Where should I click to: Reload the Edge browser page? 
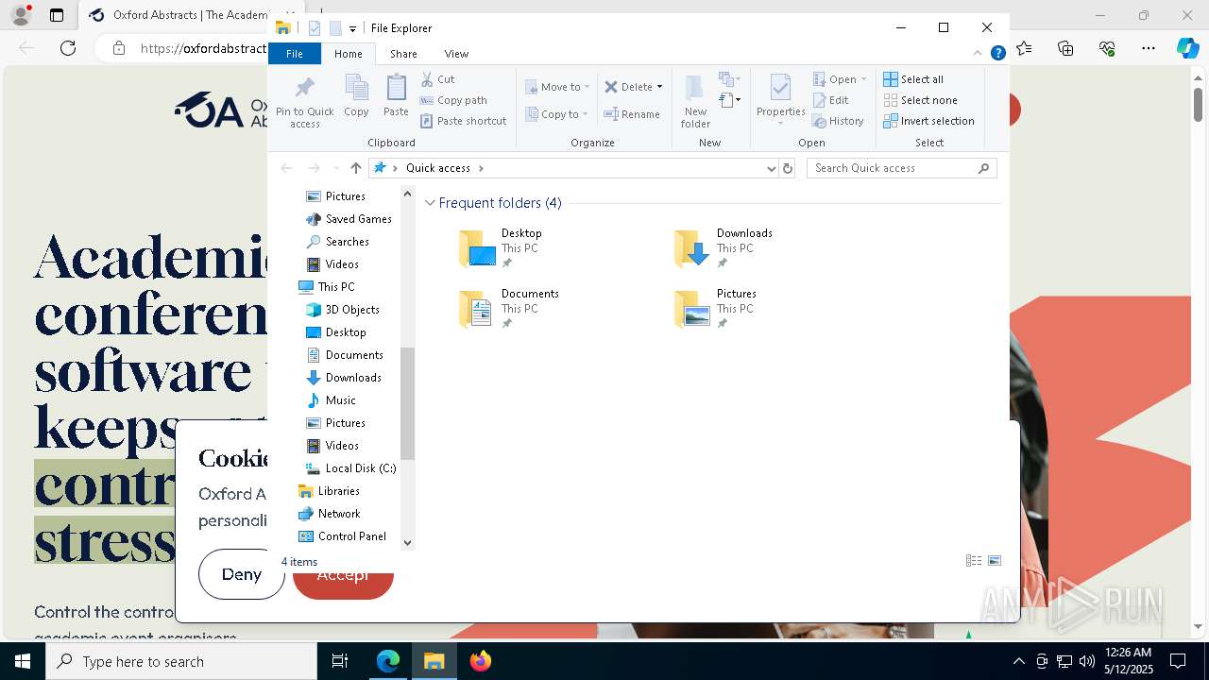click(x=68, y=48)
